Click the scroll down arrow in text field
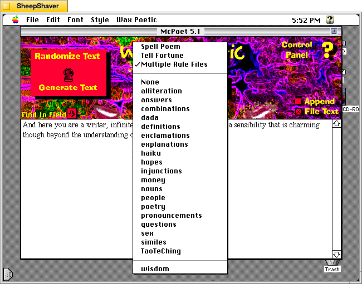This screenshot has height=284, width=362. tap(336, 255)
